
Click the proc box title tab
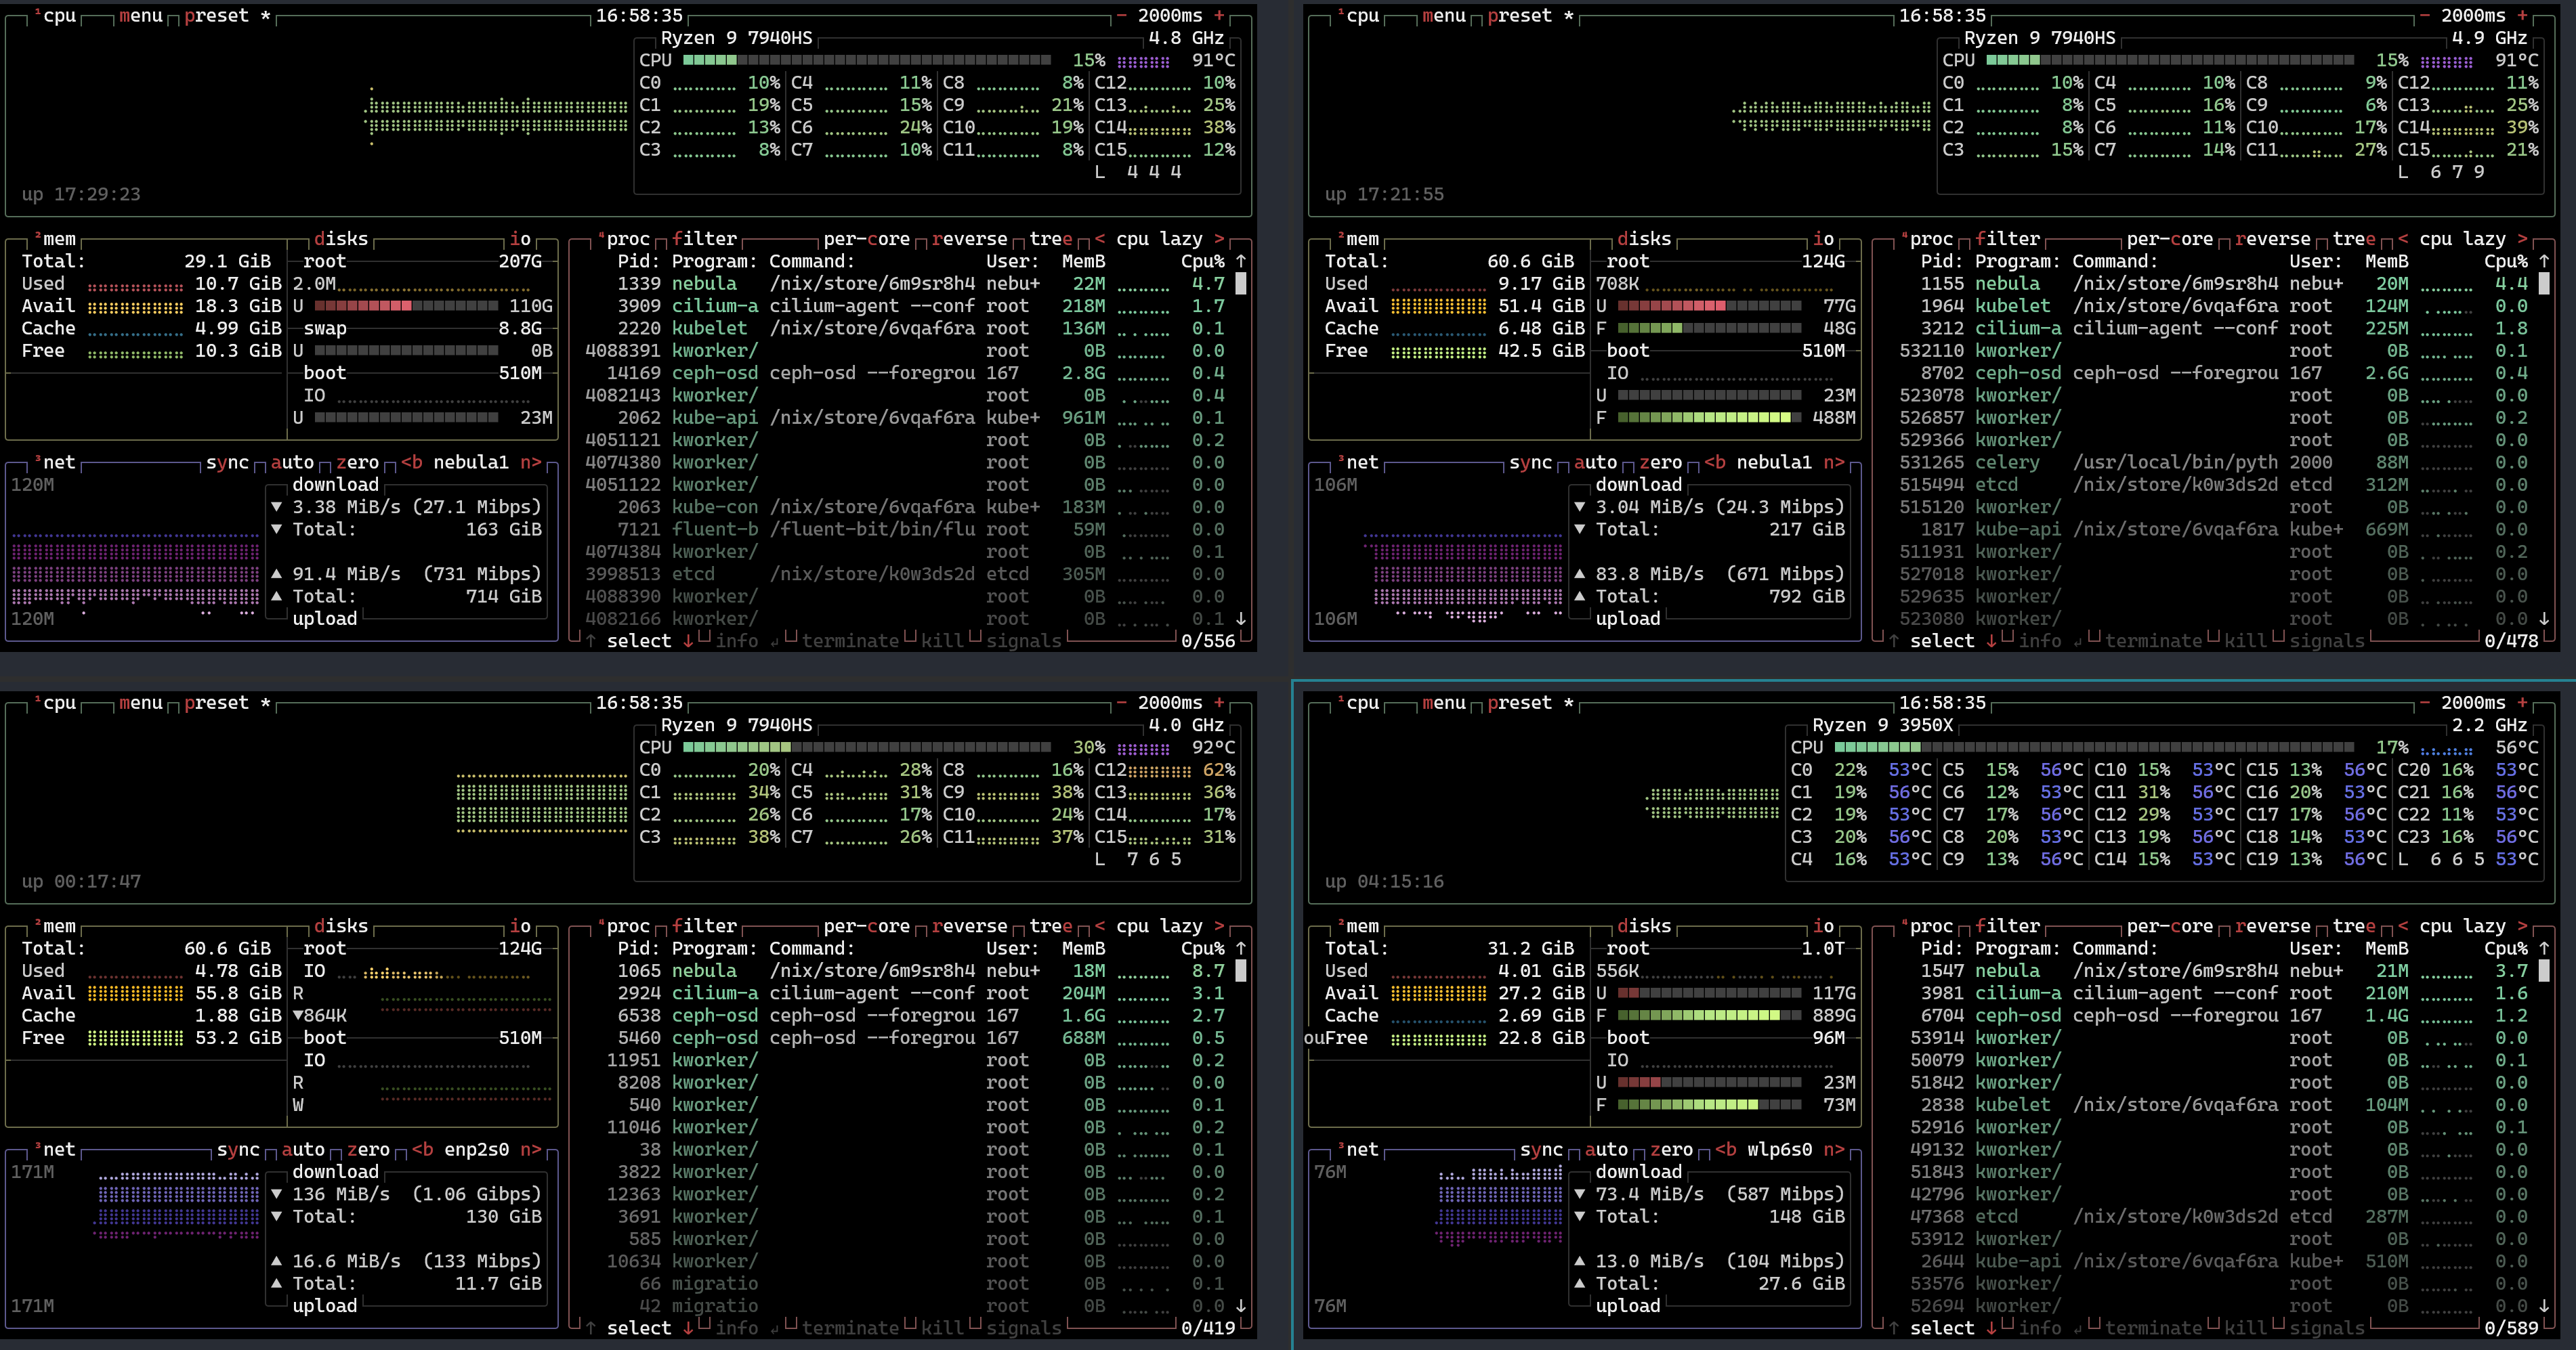point(628,239)
